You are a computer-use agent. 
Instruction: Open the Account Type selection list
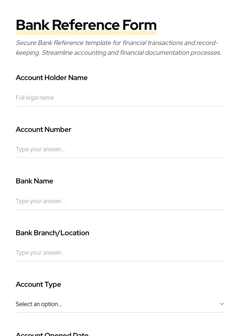pos(120,304)
